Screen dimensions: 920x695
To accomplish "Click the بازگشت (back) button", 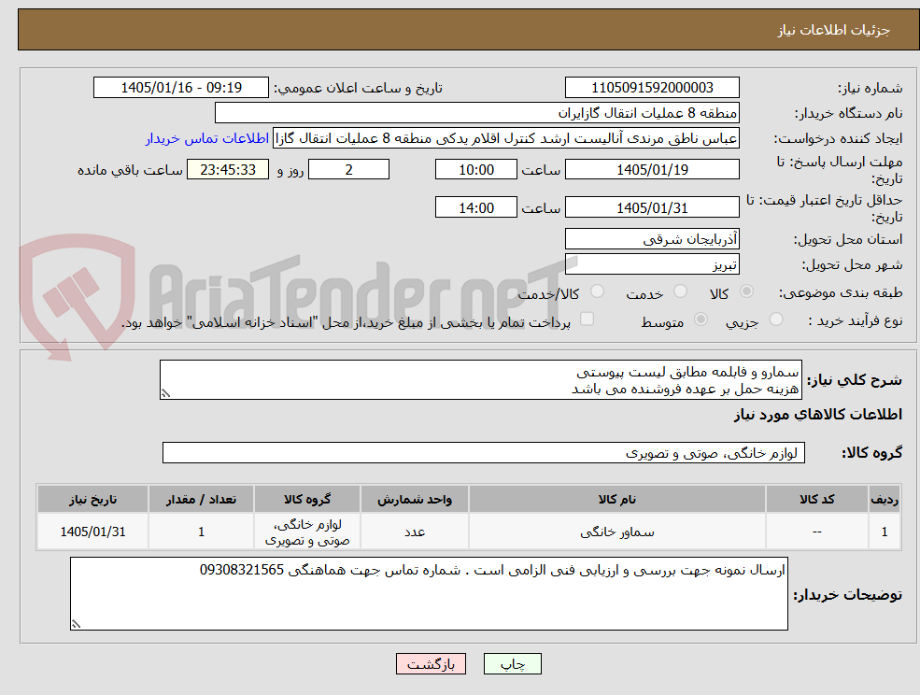I will tap(431, 664).
